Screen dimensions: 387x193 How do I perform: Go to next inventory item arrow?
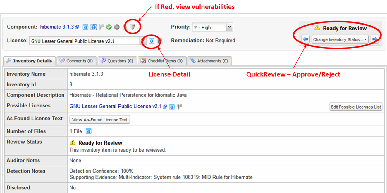(375, 39)
